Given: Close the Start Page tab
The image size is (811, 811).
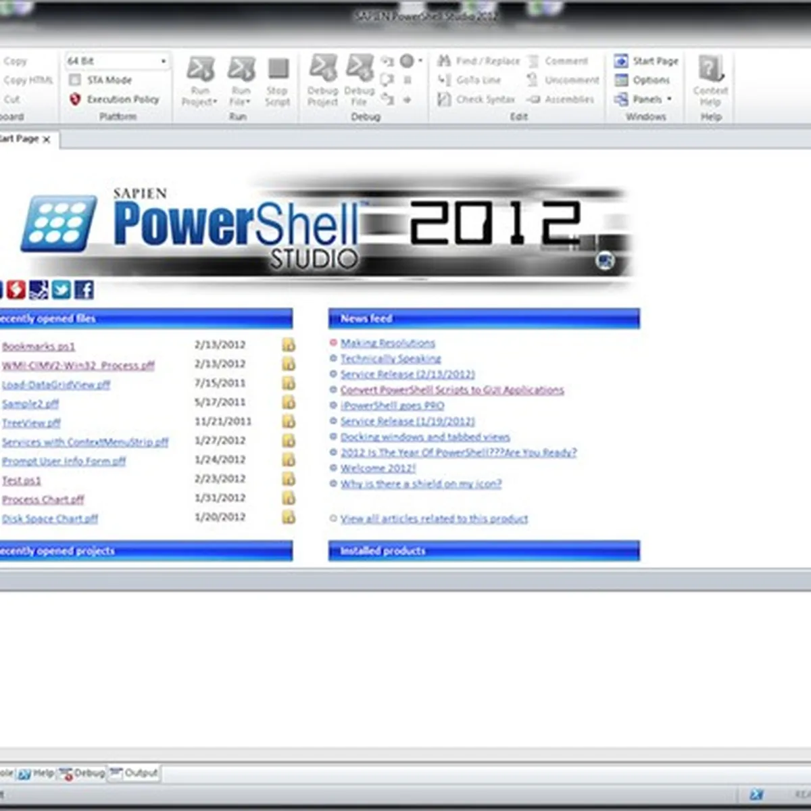Looking at the screenshot, I should coord(46,139).
